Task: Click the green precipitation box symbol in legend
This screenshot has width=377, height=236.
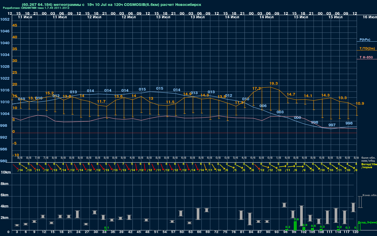Action: click(x=359, y=227)
